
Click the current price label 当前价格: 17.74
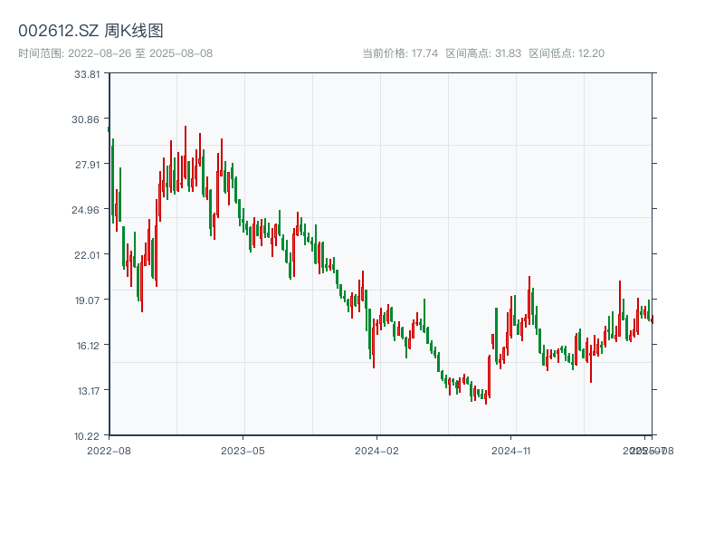coord(400,53)
